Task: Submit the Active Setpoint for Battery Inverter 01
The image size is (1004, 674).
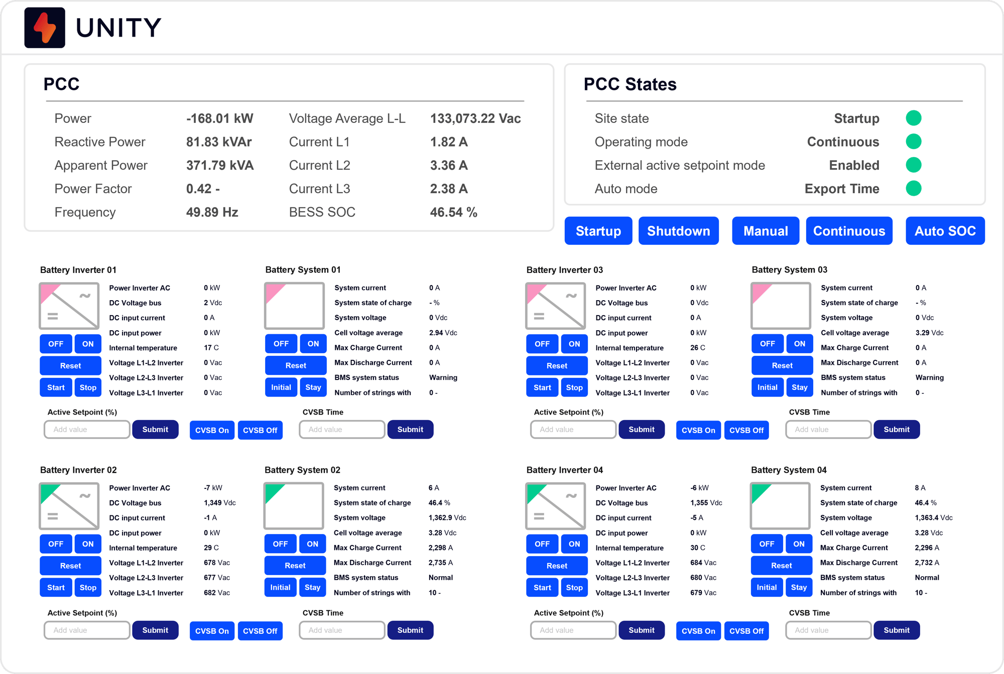Action: click(x=155, y=429)
